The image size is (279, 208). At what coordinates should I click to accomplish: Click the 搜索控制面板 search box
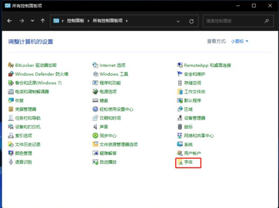point(234,21)
